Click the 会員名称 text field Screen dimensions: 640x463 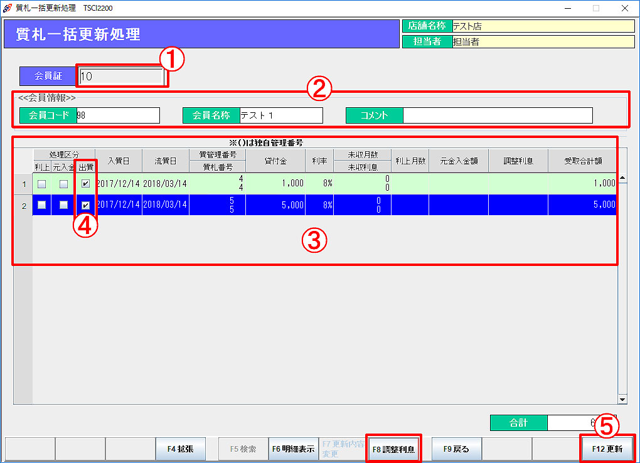click(x=280, y=115)
